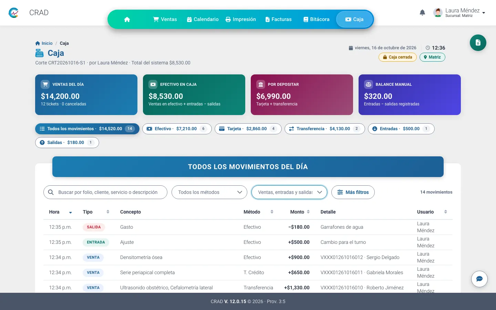The height and width of the screenshot is (310, 496).
Task: Click the Balance manual card
Action: 410,95
